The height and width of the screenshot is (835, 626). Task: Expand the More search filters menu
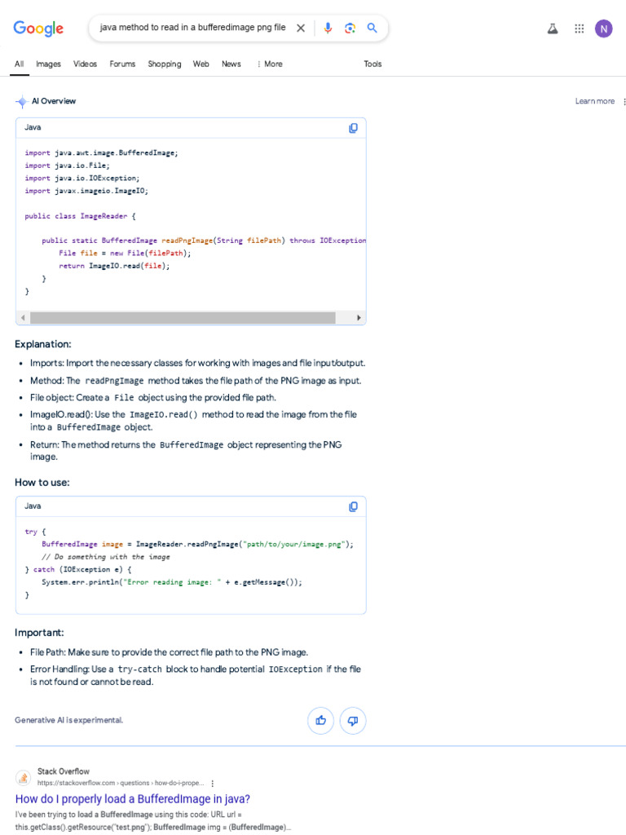pos(270,64)
